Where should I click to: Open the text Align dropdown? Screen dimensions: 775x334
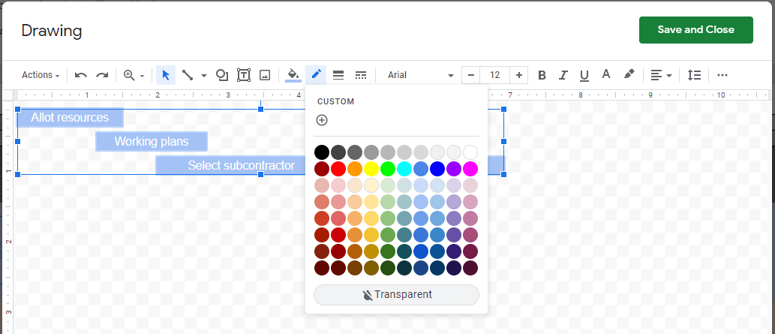coord(660,75)
